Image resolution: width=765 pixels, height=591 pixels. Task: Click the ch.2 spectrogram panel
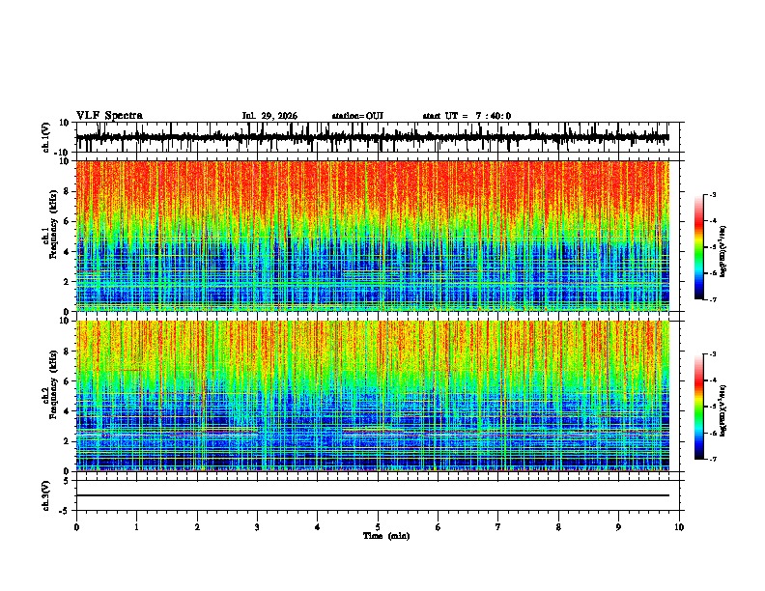[372, 396]
